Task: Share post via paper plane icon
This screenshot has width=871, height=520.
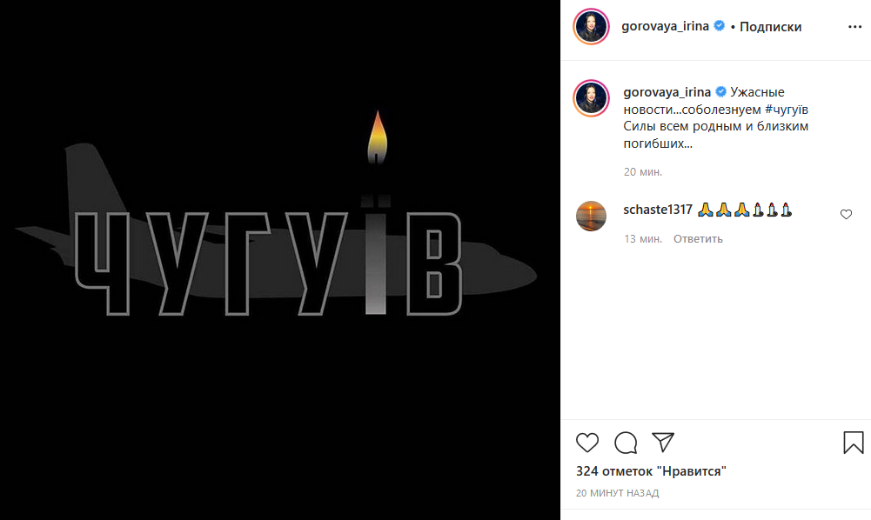Action: click(663, 442)
